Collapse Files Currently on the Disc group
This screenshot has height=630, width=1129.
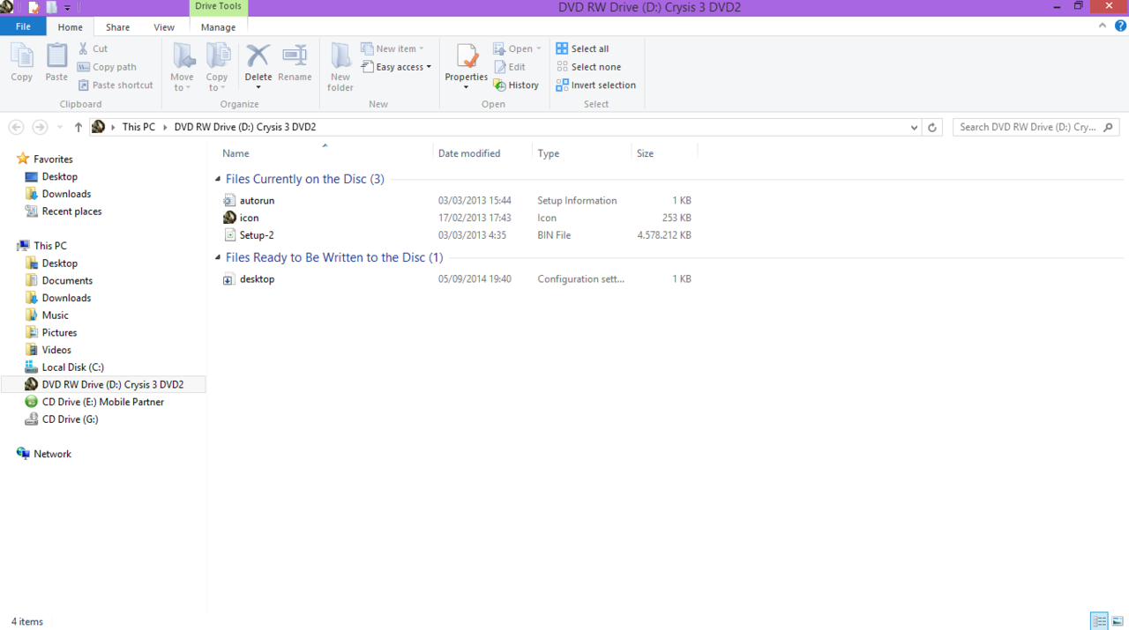(218, 180)
